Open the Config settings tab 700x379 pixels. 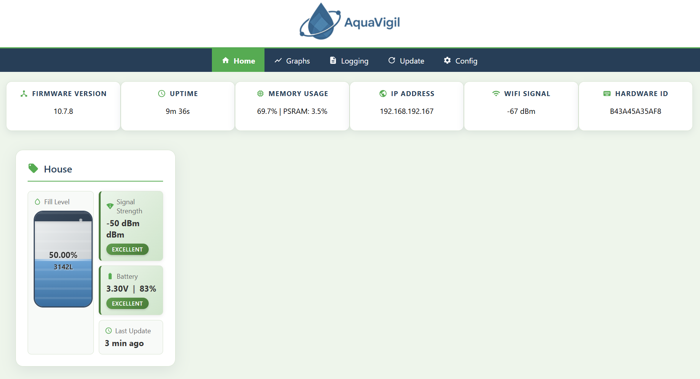[460, 61]
